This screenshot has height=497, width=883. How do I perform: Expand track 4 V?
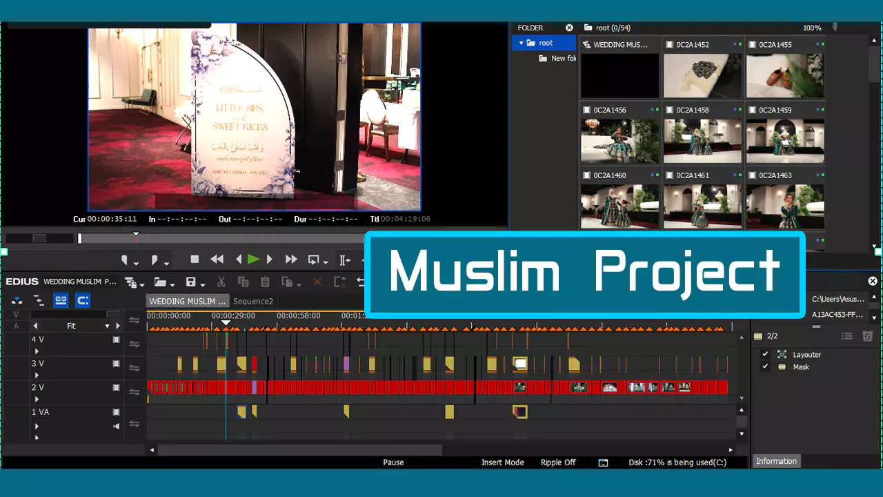coord(37,351)
